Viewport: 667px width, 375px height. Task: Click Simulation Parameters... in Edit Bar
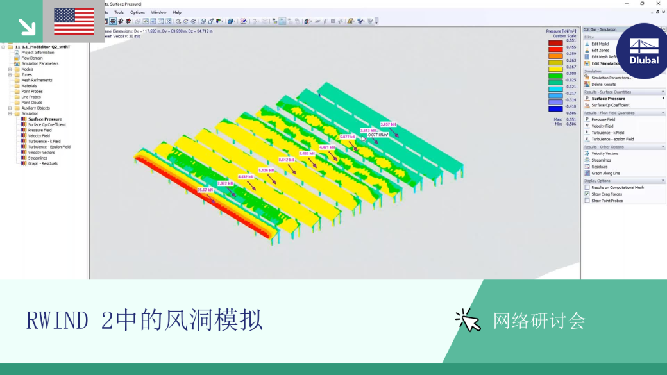click(x=612, y=78)
